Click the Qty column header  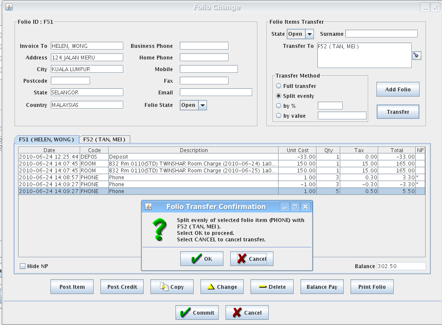point(329,150)
